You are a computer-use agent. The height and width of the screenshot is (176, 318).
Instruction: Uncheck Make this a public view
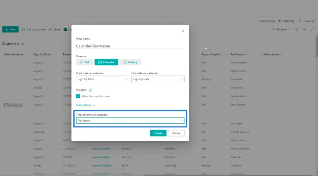coord(78,96)
